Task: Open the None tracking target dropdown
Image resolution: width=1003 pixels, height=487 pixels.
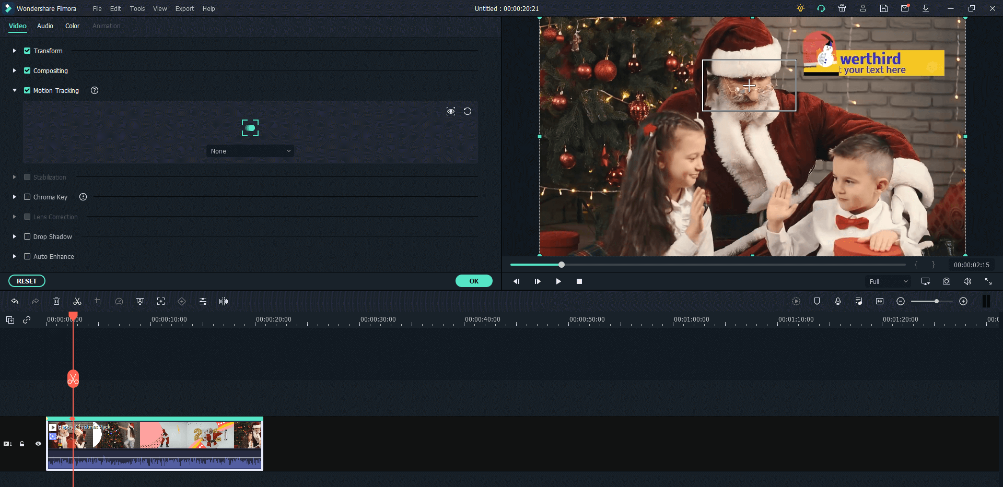Action: [x=250, y=151]
